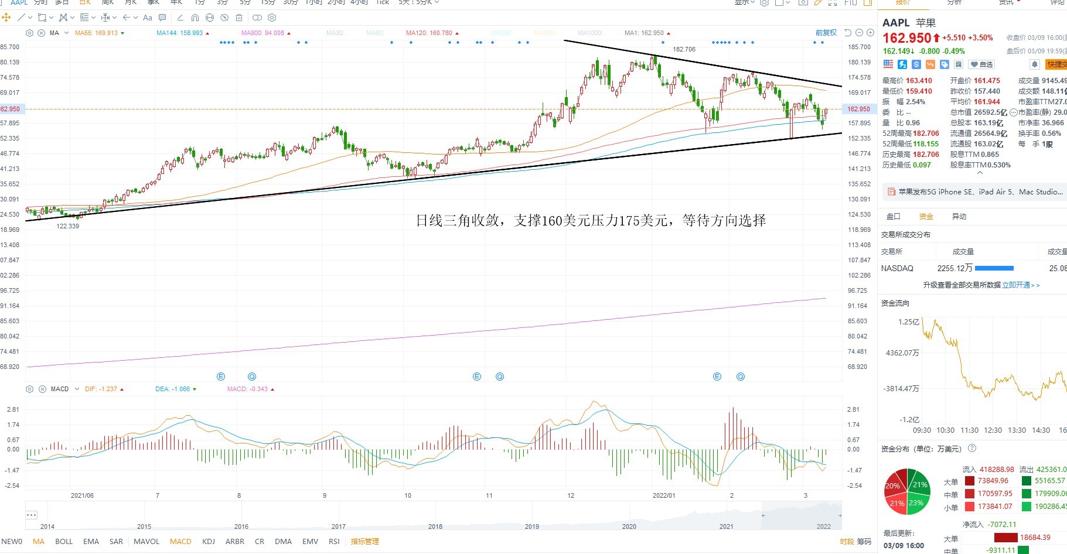Image resolution: width=1067 pixels, height=554 pixels.
Task: Select the BOLL indicator tab
Action: tap(64, 542)
